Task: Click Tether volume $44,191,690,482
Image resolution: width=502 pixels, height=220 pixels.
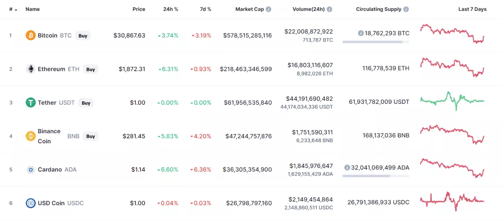Action: click(310, 98)
